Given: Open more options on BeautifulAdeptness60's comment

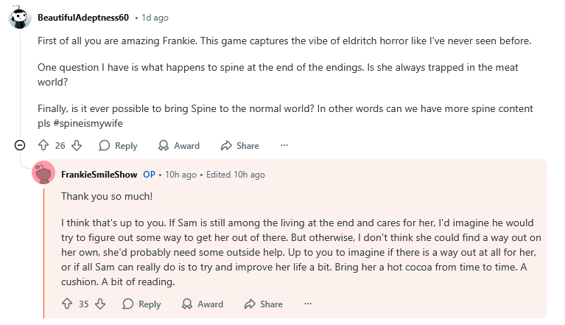Looking at the screenshot, I should pos(284,146).
